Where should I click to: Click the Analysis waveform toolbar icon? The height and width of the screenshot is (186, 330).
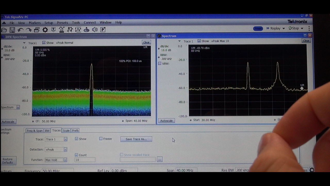coord(78,30)
